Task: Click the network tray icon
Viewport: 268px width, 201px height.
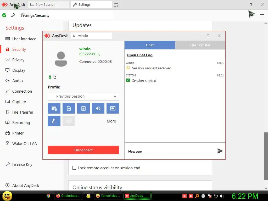Action: (216, 196)
